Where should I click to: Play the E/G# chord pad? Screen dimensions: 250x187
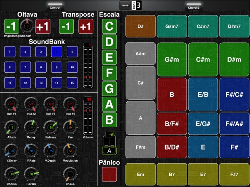click(x=203, y=124)
